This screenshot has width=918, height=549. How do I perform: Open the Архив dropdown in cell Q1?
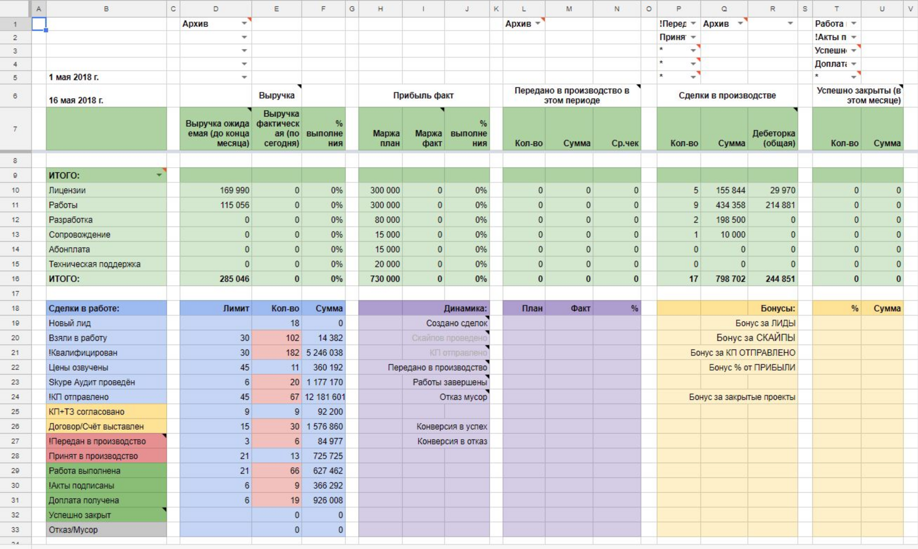(x=740, y=23)
